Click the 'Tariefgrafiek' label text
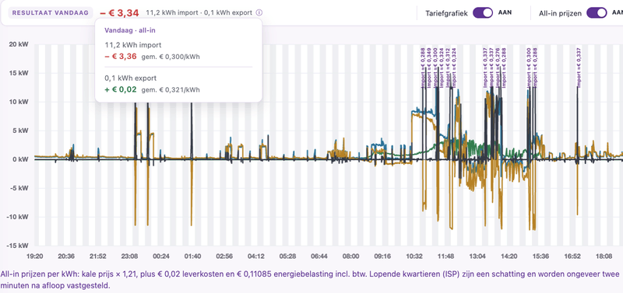Image resolution: width=623 pixels, height=293 pixels. click(x=447, y=12)
